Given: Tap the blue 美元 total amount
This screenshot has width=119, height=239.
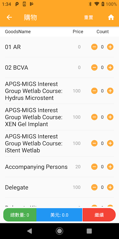Looking at the screenshot, I should pyautogui.click(x=59, y=215).
